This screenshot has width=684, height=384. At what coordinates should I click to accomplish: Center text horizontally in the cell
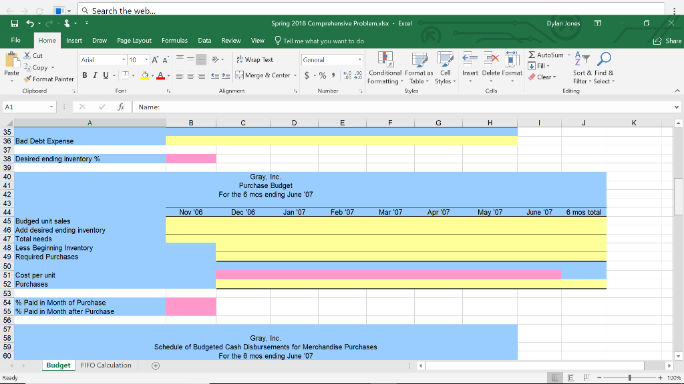click(x=190, y=76)
